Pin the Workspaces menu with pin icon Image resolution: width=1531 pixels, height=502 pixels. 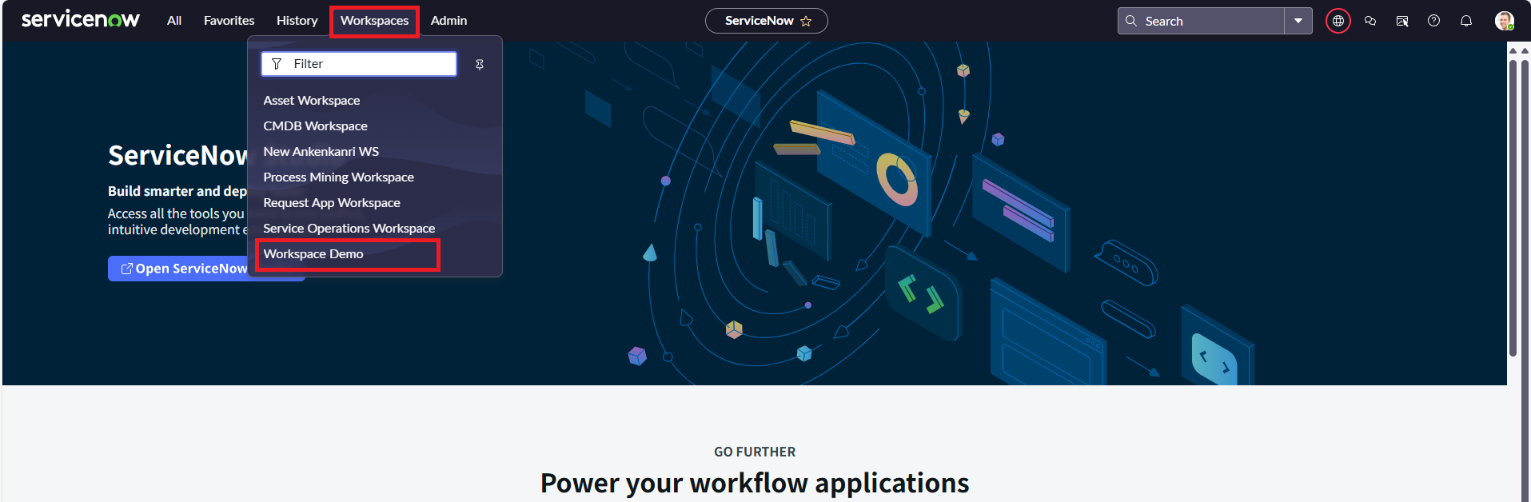480,65
